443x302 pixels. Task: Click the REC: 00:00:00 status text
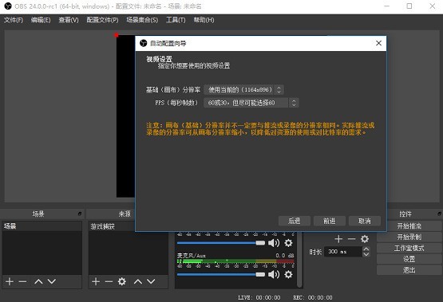pyautogui.click(x=312, y=298)
